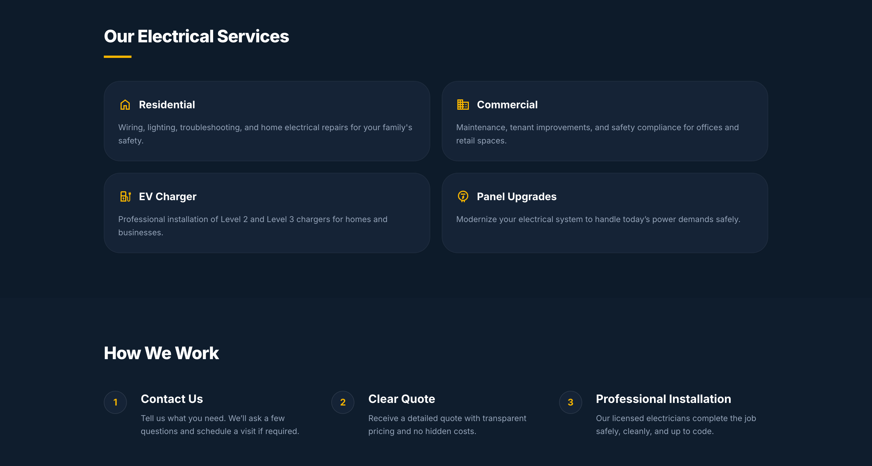Select the Panel Upgrades card
The height and width of the screenshot is (466, 872).
pyautogui.click(x=605, y=213)
